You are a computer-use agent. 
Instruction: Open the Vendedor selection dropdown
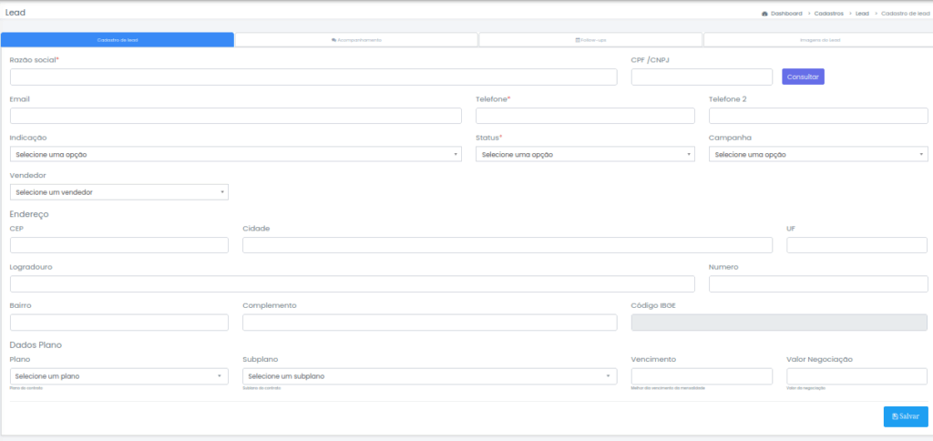118,192
